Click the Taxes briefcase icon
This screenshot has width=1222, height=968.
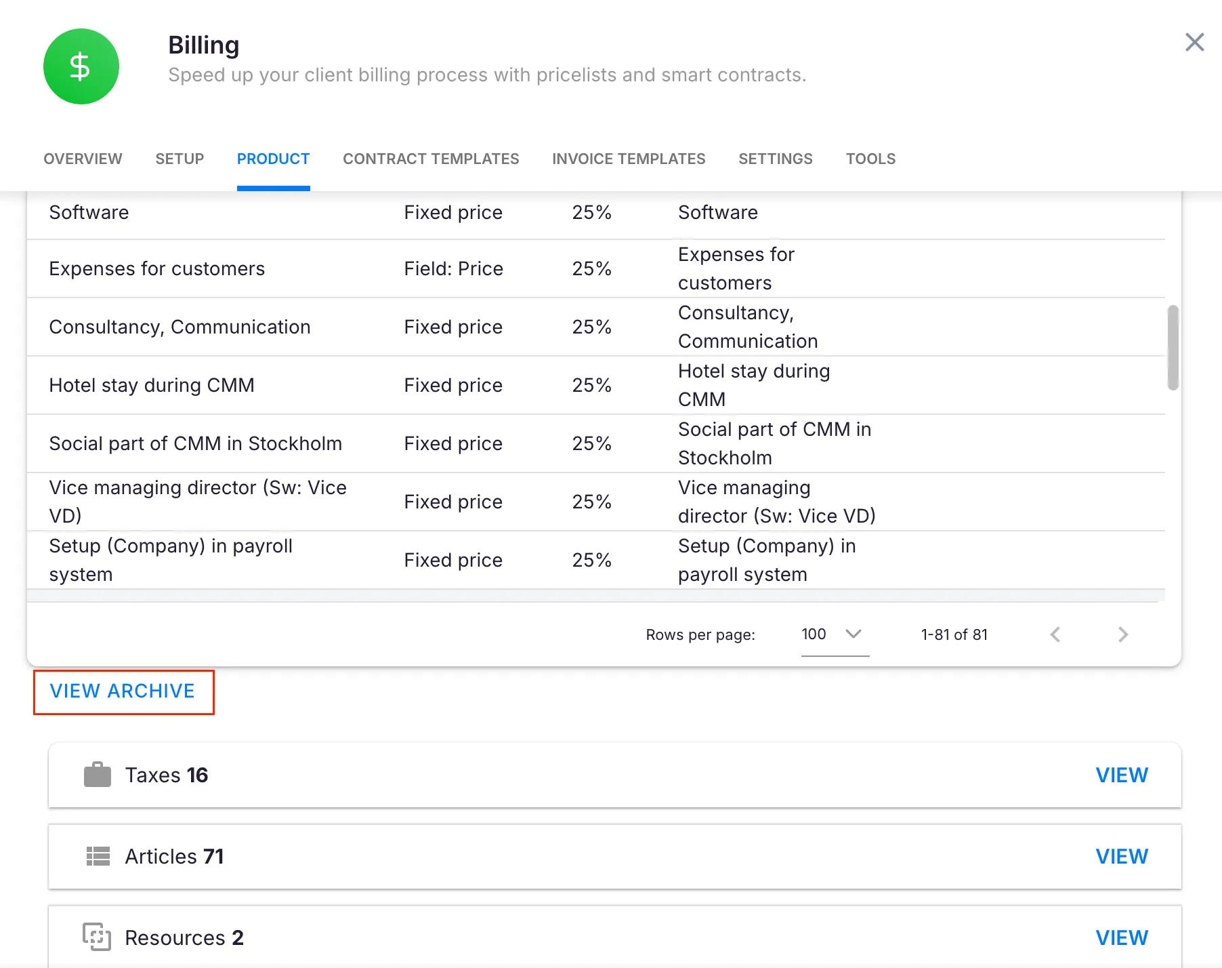point(97,775)
